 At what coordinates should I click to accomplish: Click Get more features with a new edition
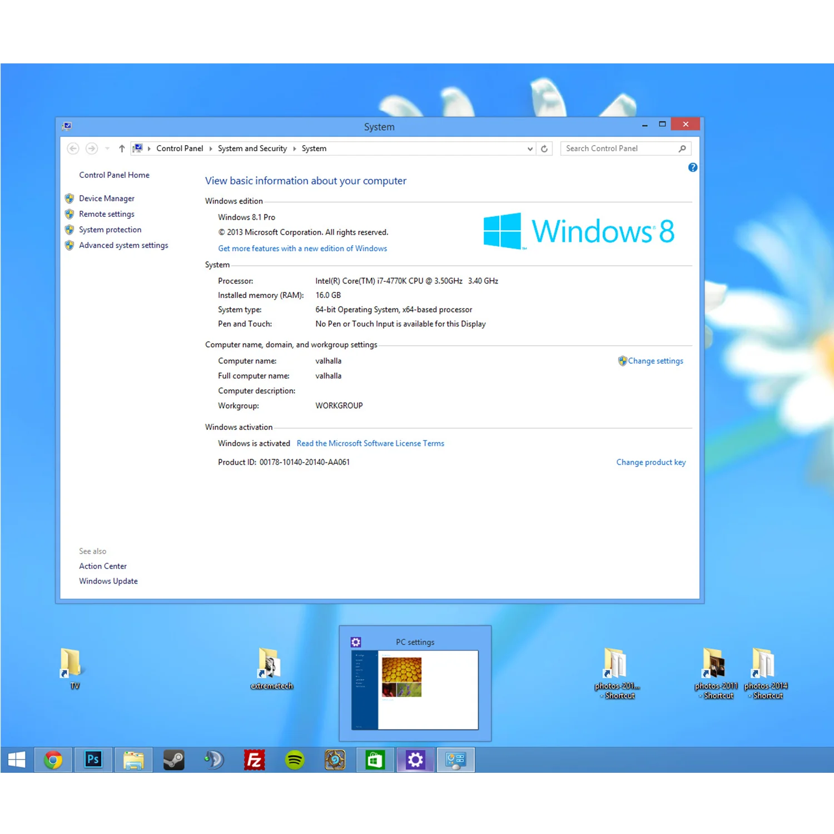click(302, 249)
